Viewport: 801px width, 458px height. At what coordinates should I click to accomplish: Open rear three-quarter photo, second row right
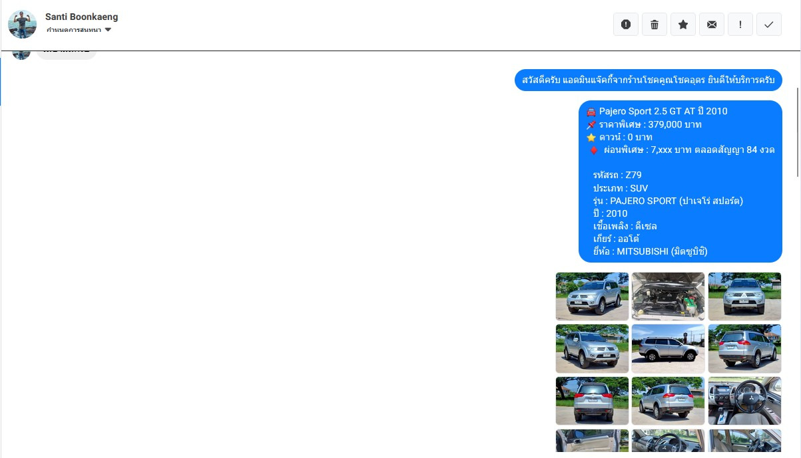point(744,349)
